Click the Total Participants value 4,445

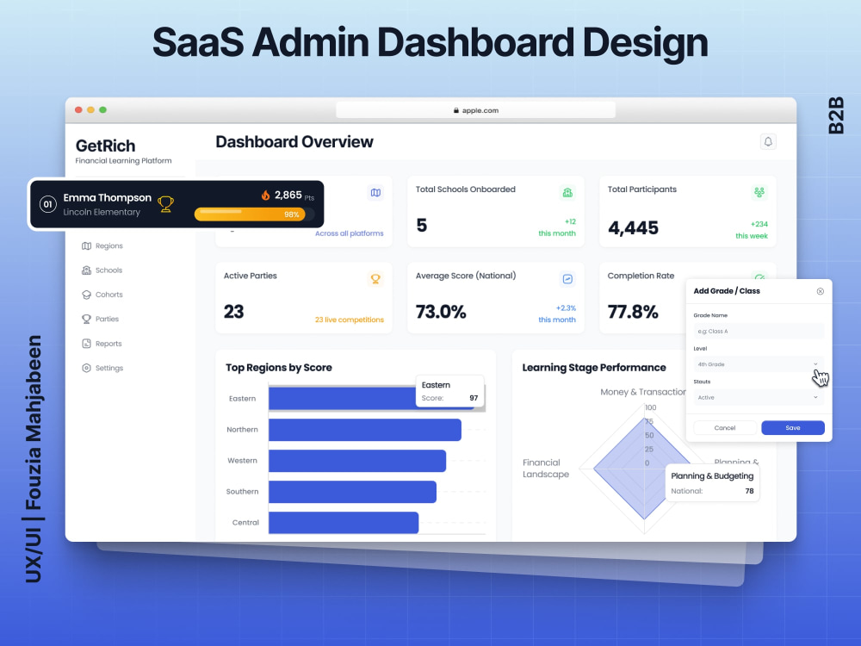[633, 227]
